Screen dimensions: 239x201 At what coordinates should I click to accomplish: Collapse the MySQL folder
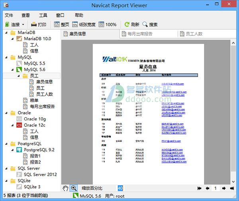6,57
